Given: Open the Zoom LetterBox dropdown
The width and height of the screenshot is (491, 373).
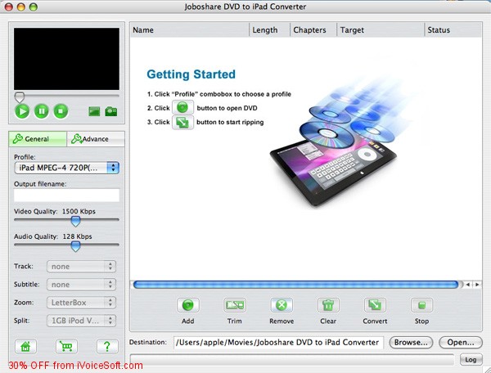Looking at the screenshot, I should pyautogui.click(x=81, y=303).
